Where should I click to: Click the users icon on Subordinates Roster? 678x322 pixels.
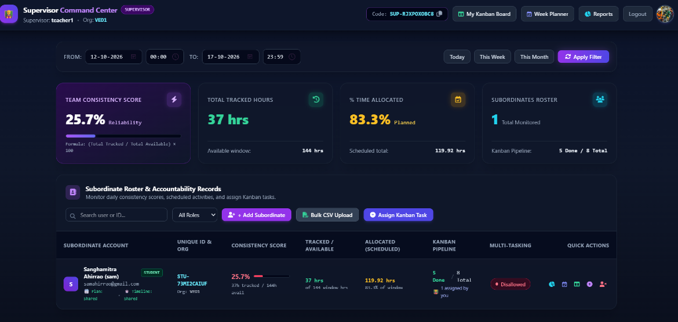point(600,99)
